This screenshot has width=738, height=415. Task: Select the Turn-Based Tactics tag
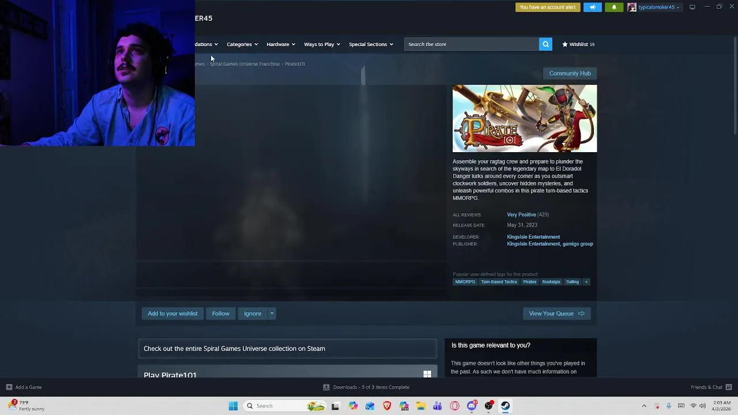tap(499, 282)
